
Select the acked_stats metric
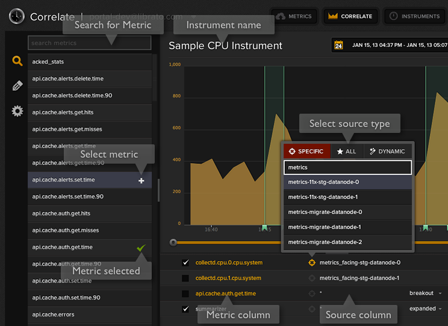pos(90,62)
